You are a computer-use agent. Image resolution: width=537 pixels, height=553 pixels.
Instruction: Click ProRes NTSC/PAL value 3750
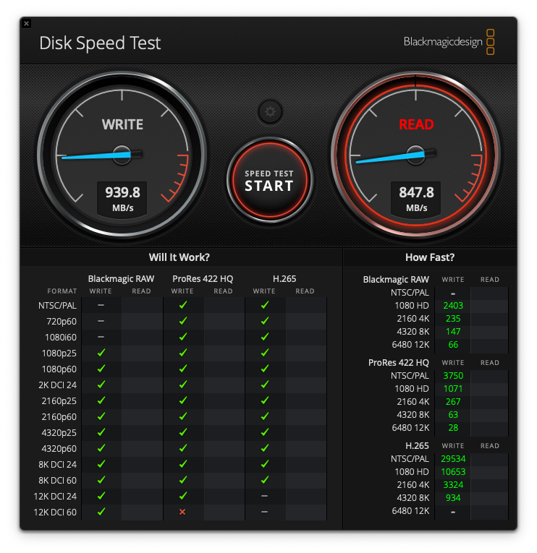point(453,376)
